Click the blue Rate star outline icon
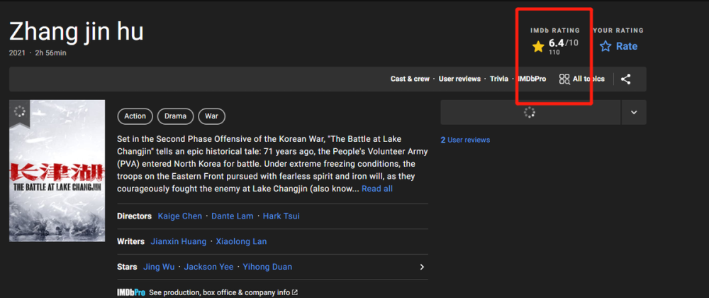This screenshot has width=709, height=298. point(605,46)
